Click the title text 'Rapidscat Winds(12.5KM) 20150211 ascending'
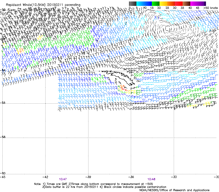Image resolution: width=219 pixels, height=192 pixels. tap(43, 5)
